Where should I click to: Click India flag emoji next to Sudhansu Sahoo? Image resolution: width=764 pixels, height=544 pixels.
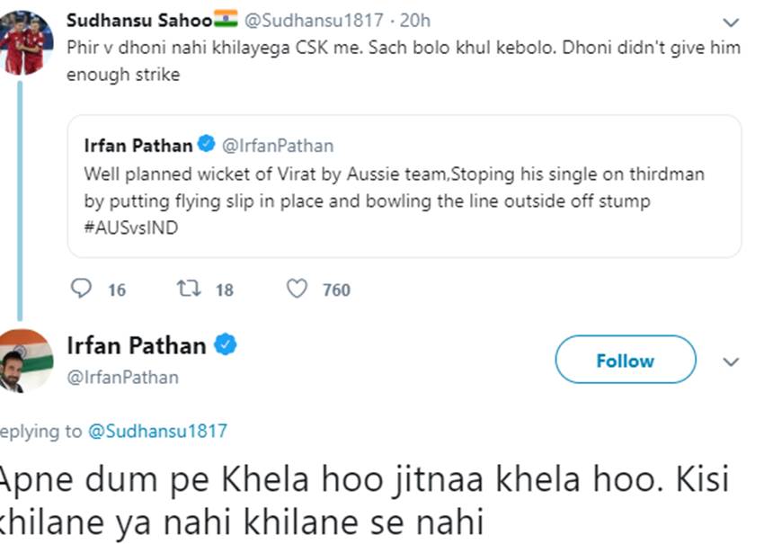(x=226, y=20)
